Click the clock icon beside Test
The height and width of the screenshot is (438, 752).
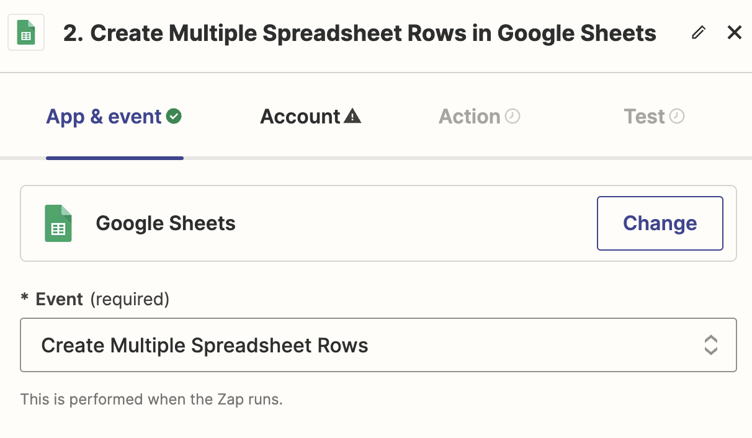pyautogui.click(x=677, y=116)
